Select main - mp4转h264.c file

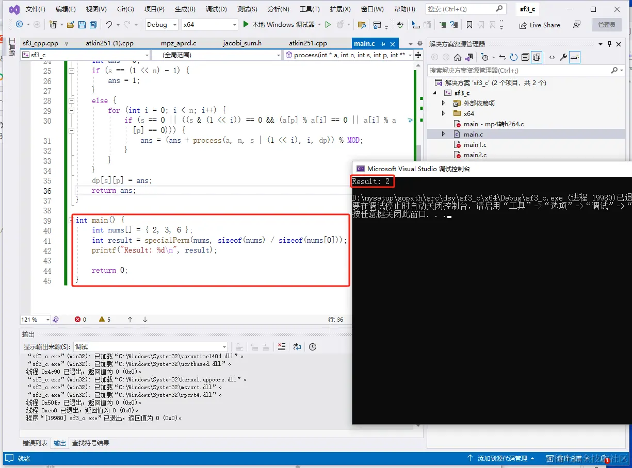click(x=493, y=124)
